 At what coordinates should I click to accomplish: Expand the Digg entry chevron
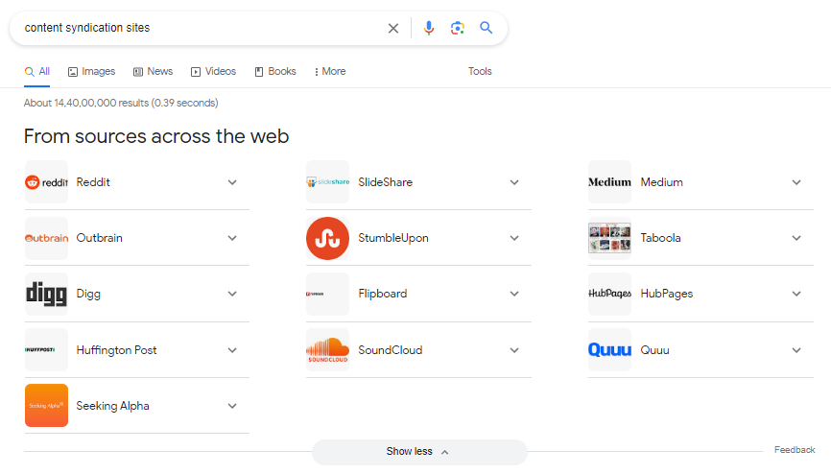pyautogui.click(x=232, y=294)
